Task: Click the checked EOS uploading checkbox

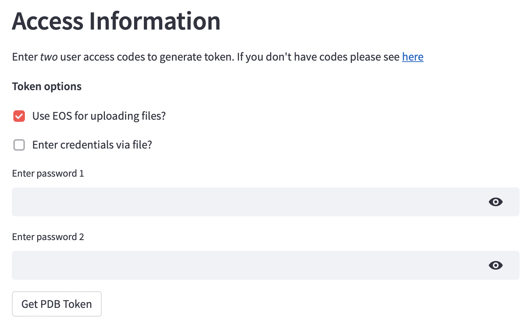Action: tap(19, 116)
